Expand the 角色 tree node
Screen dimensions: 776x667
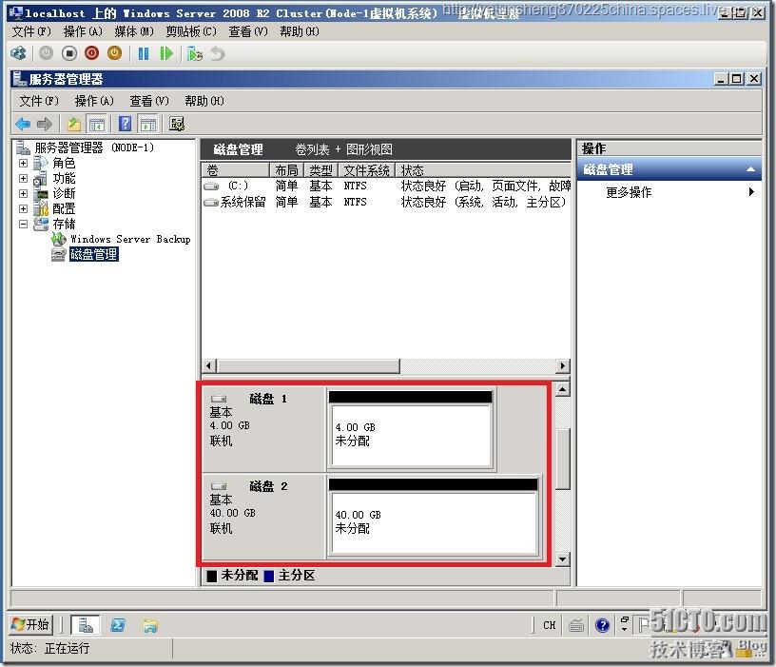coord(23,163)
